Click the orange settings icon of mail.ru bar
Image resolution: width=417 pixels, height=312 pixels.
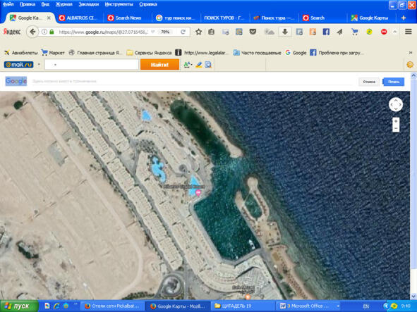click(x=410, y=65)
